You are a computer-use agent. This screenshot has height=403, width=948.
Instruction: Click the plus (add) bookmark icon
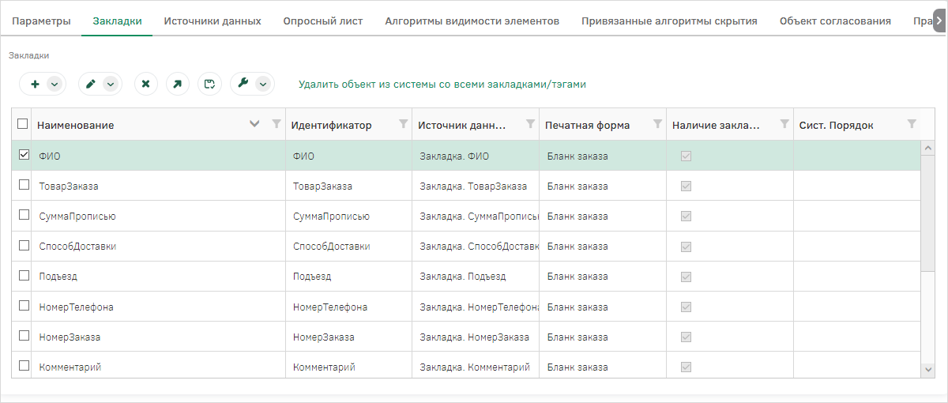click(35, 84)
